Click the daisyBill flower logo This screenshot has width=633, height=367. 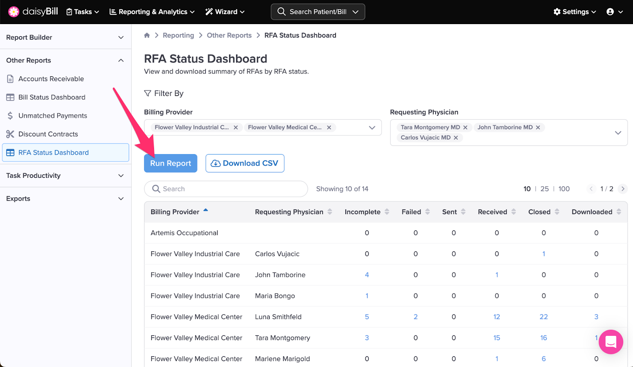14,12
